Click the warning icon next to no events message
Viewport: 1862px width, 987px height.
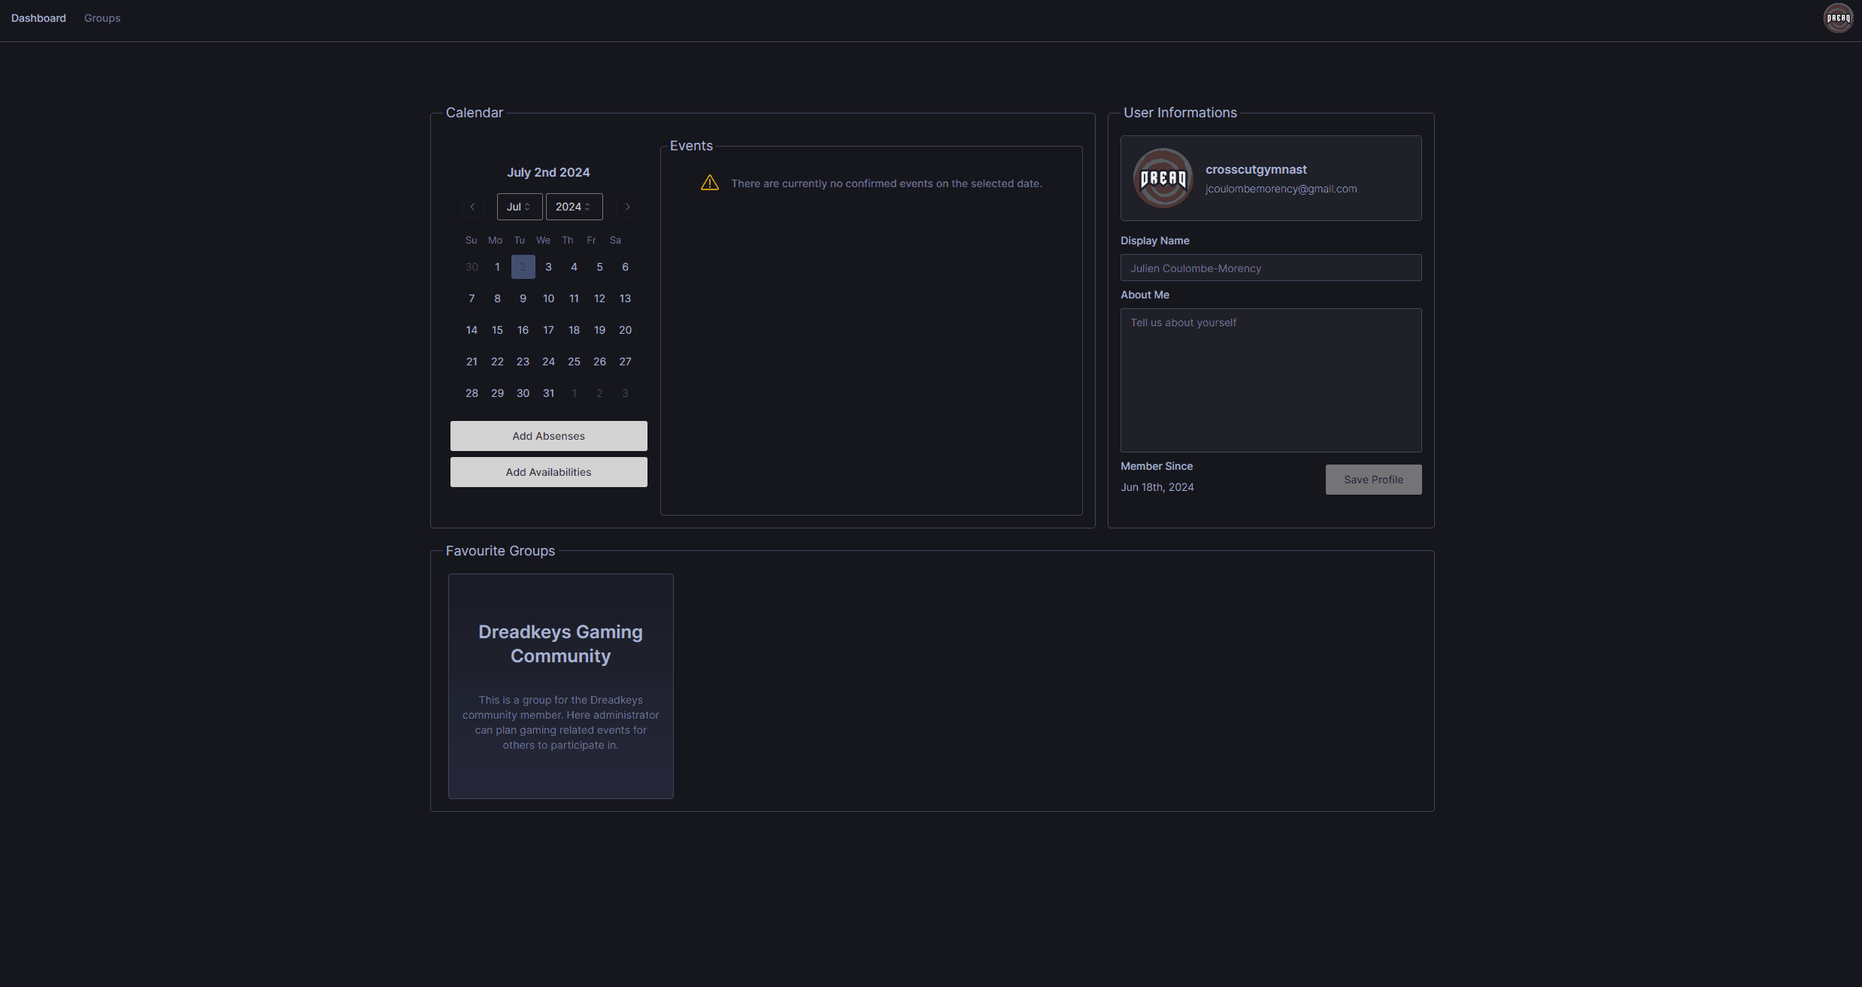tap(708, 182)
